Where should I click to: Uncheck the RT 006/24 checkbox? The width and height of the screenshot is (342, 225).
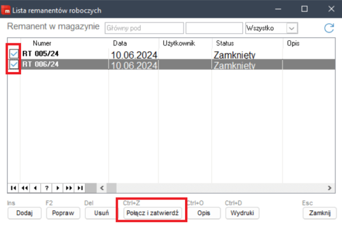coord(14,65)
